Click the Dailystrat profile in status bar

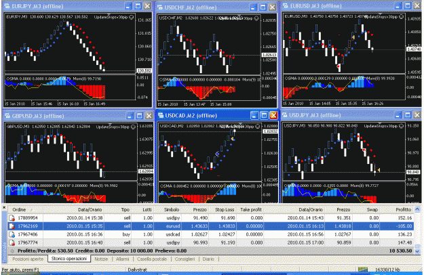[x=137, y=270]
